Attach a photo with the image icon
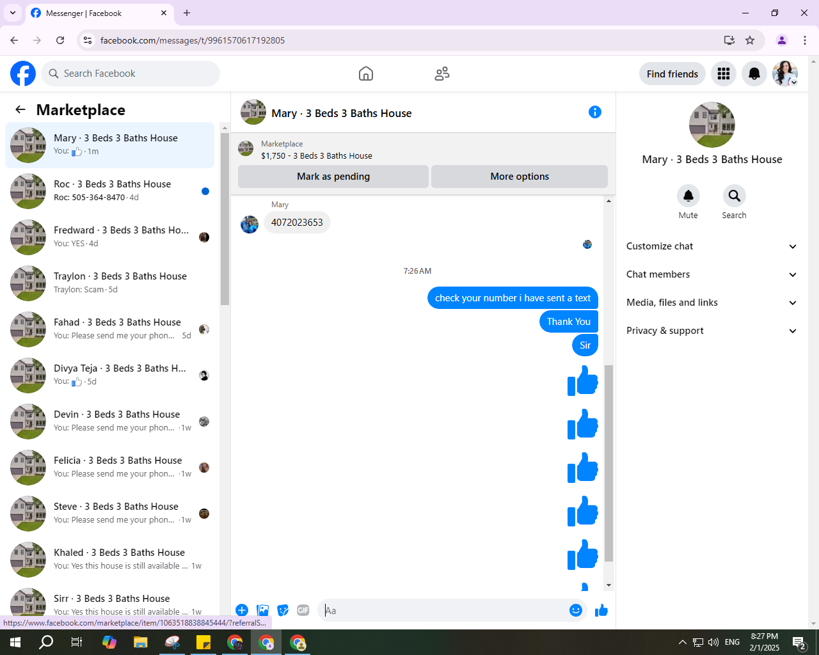The width and height of the screenshot is (819, 655). point(263,610)
